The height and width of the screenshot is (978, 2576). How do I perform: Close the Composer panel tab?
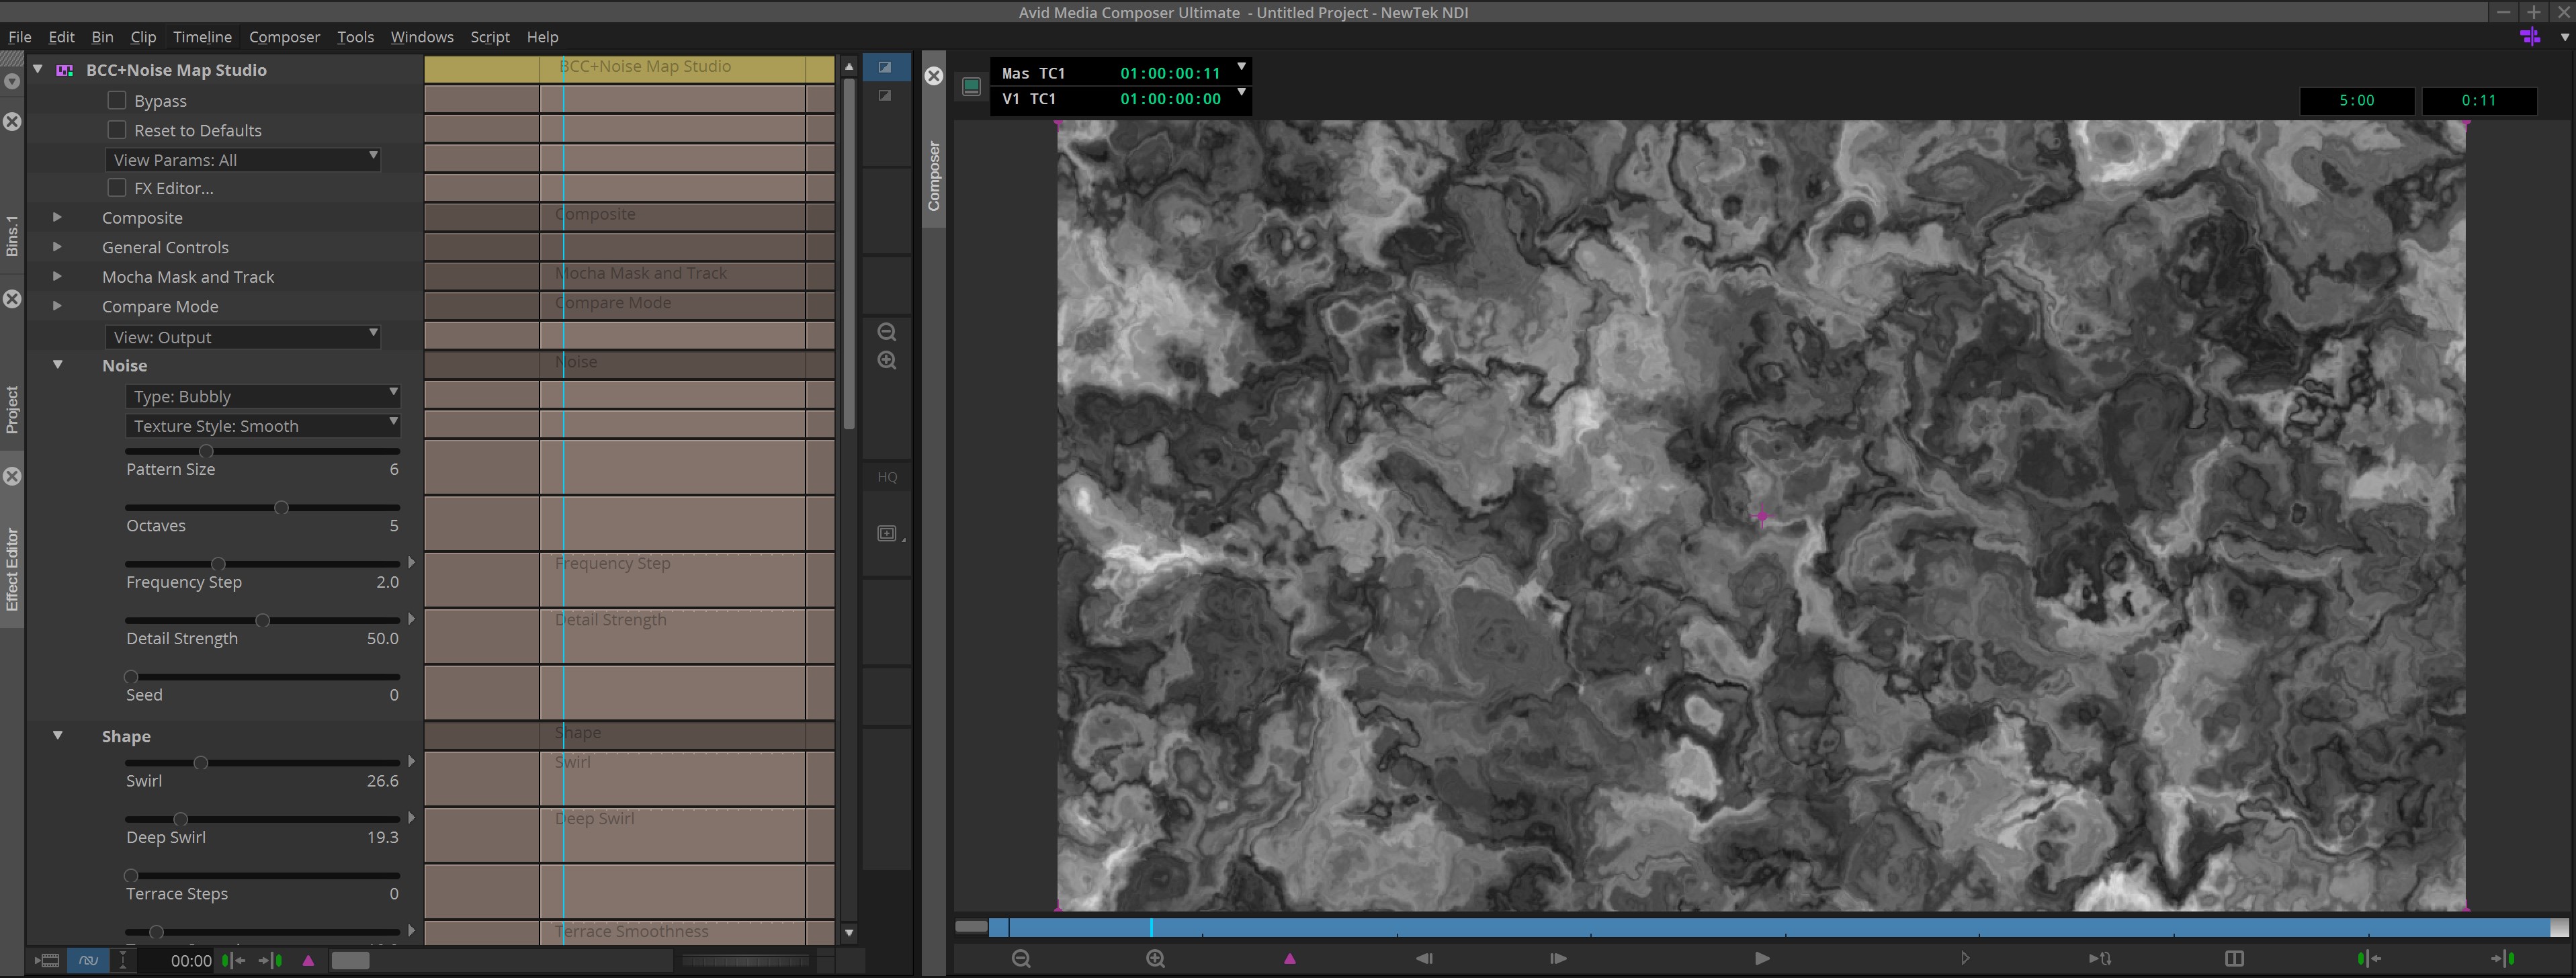pos(934,76)
